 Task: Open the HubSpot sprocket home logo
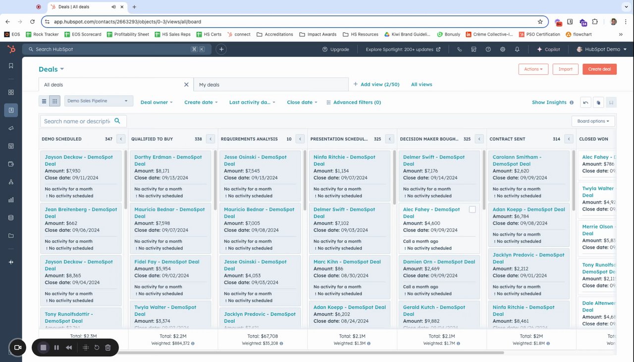[11, 49]
